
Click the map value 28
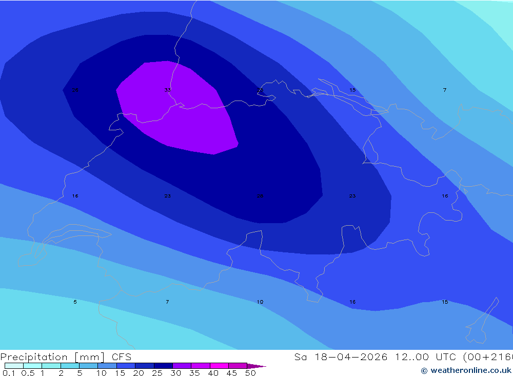coord(260,196)
